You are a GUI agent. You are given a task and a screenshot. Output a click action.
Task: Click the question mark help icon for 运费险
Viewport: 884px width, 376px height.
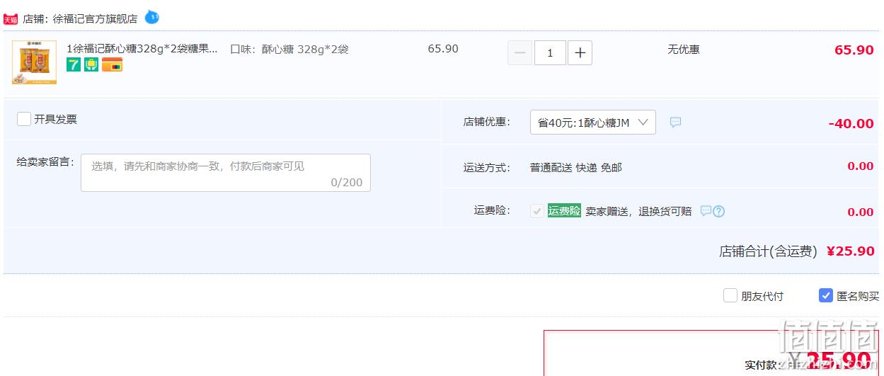719,211
